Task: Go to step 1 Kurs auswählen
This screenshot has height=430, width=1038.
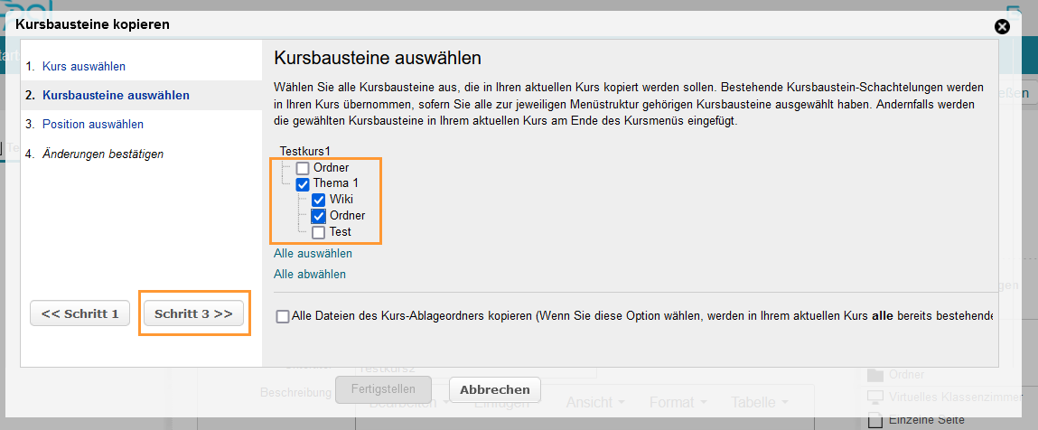Action: 83,67
